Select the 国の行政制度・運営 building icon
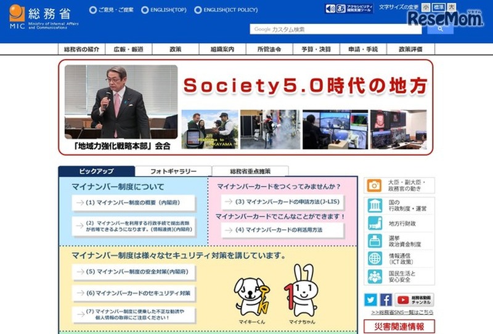The width and height of the screenshot is (493, 334). (x=375, y=205)
